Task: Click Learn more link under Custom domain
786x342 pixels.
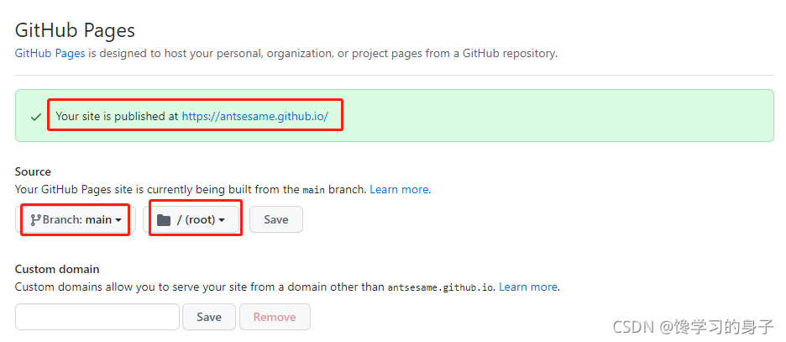Action: 528,287
